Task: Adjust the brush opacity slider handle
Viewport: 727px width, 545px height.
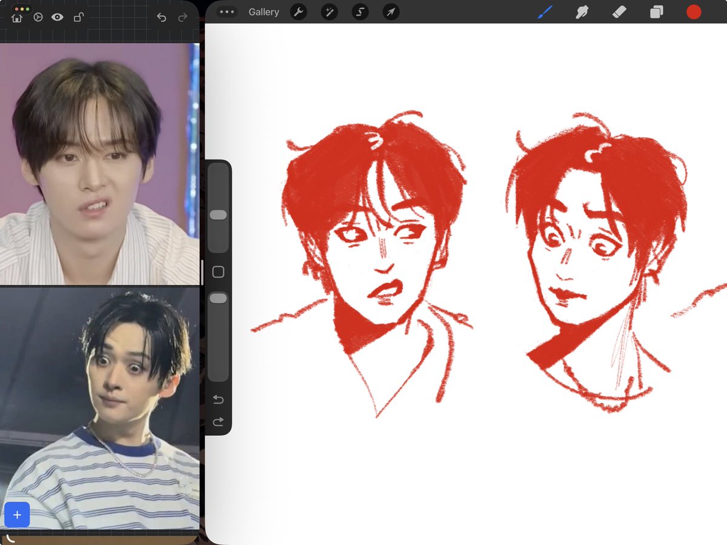Action: point(218,298)
